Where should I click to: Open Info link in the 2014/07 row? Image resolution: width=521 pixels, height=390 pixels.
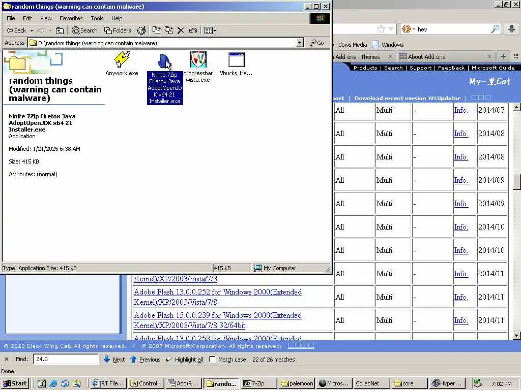click(x=461, y=110)
